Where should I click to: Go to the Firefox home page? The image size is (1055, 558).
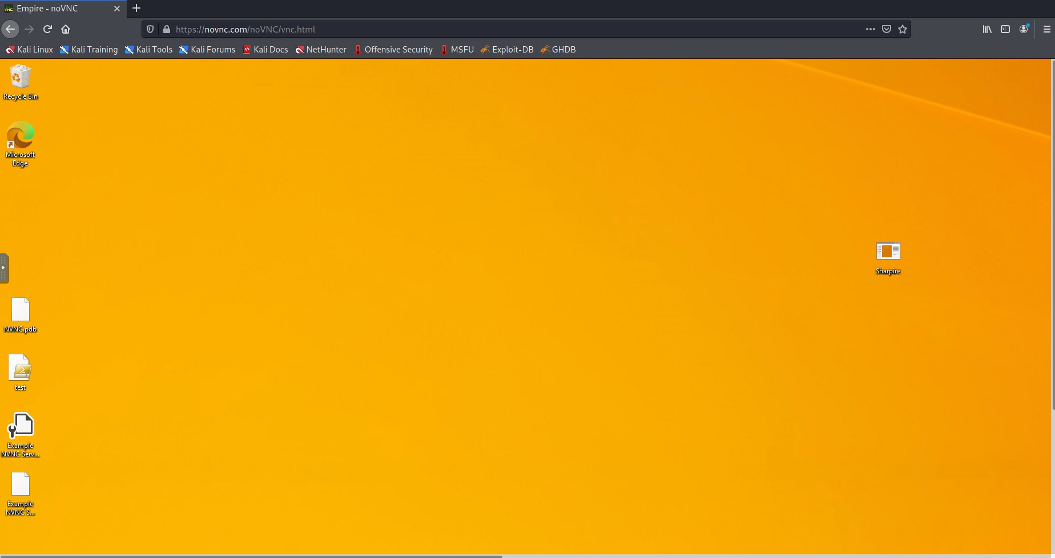tap(66, 29)
